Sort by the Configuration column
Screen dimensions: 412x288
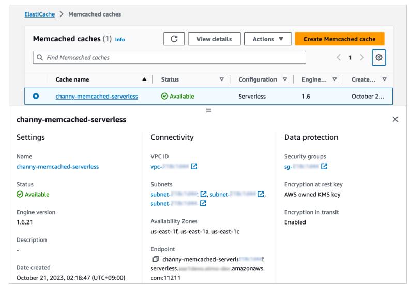(x=284, y=79)
